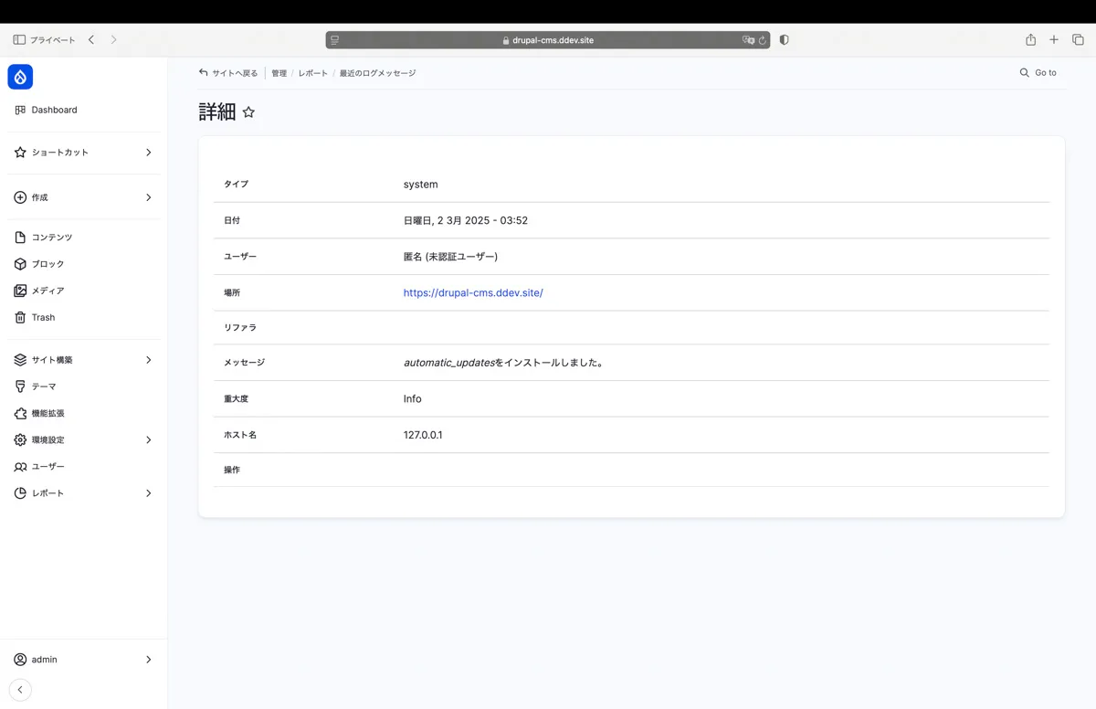Expand the 環境設定 submenu chevron

[x=149, y=439]
